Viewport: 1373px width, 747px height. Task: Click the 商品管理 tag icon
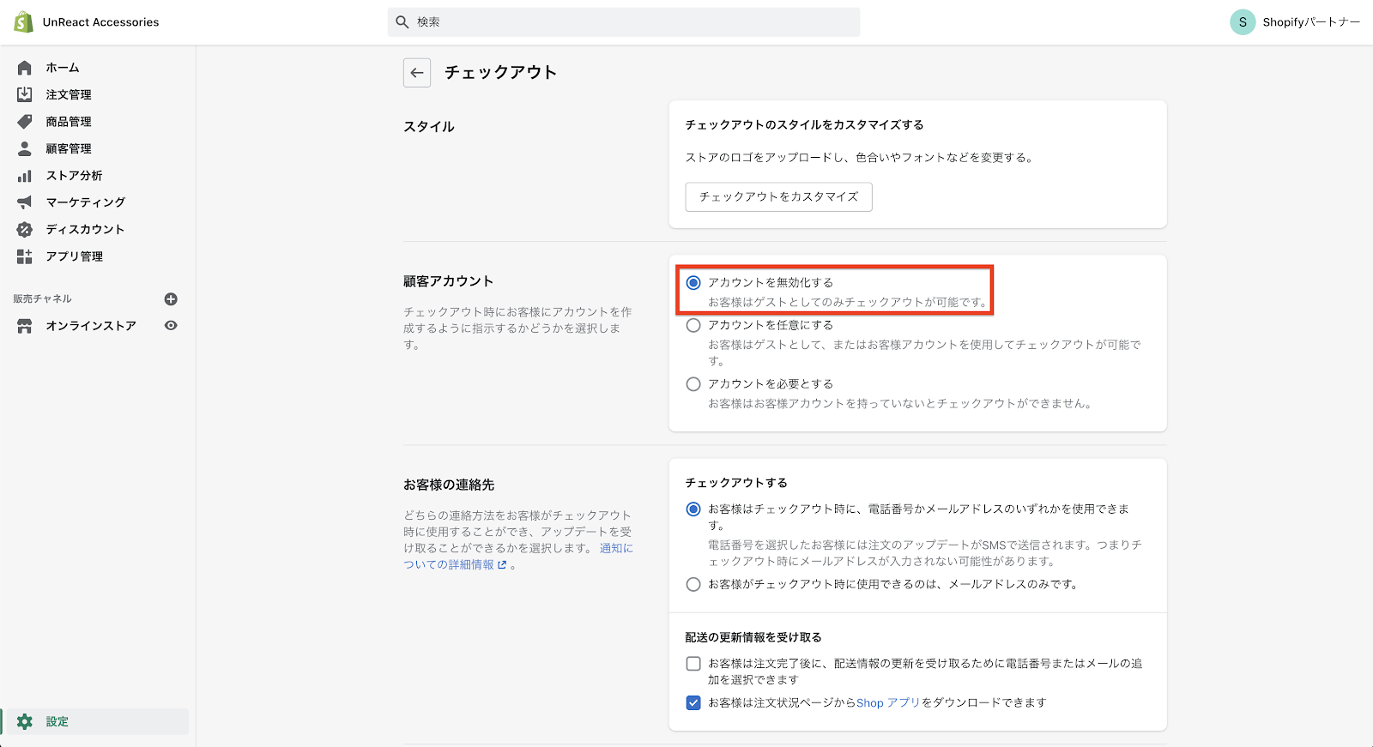click(25, 122)
